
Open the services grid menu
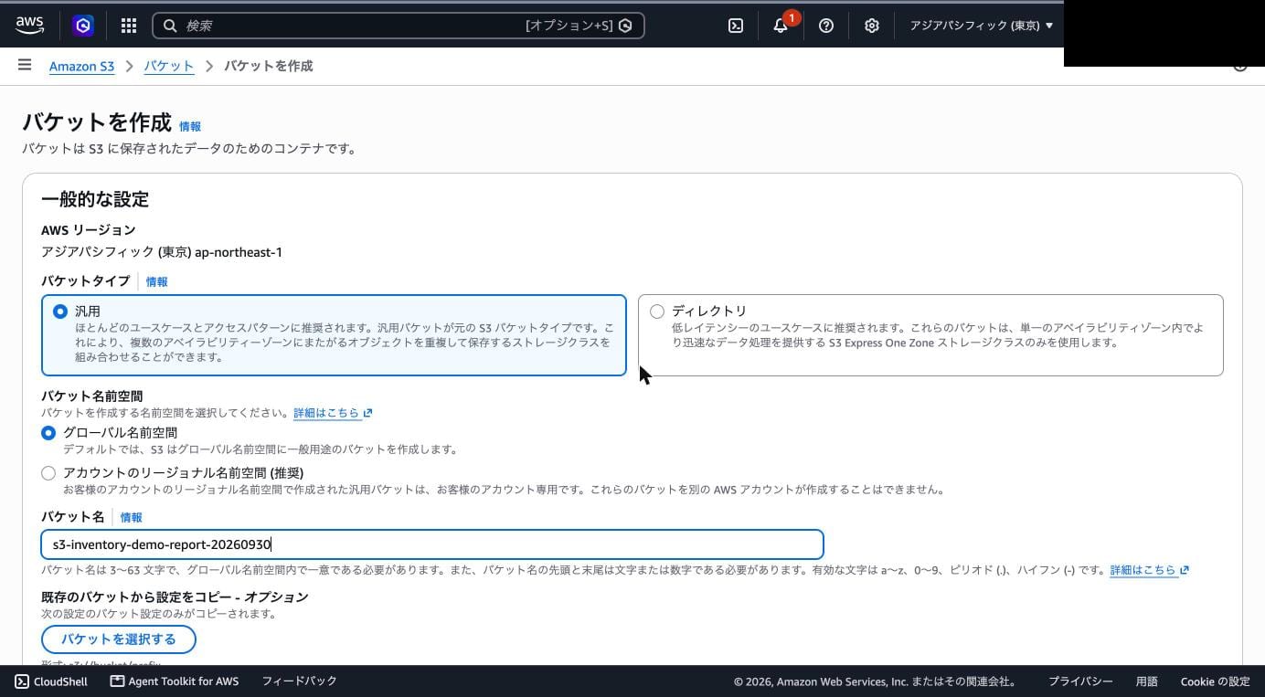129,26
